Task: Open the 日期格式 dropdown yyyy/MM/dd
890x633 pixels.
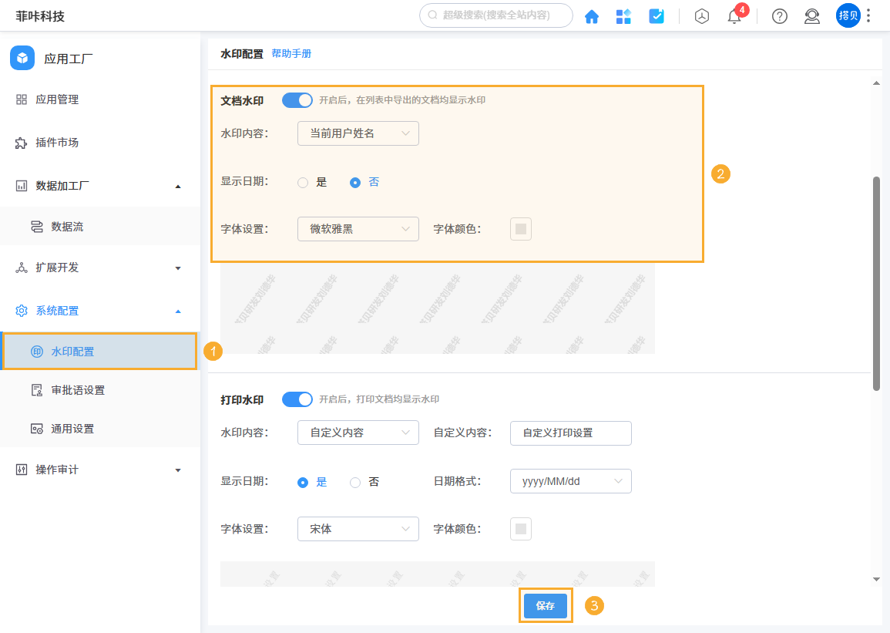Action: 570,480
